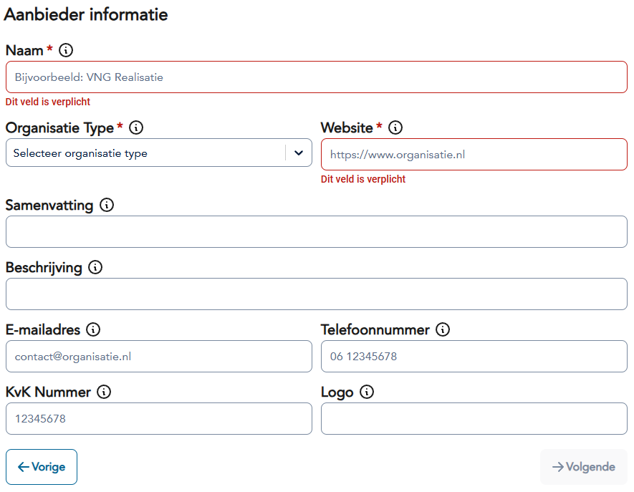Show info tooltip for Samenvatting
634x492 pixels.
tap(107, 205)
